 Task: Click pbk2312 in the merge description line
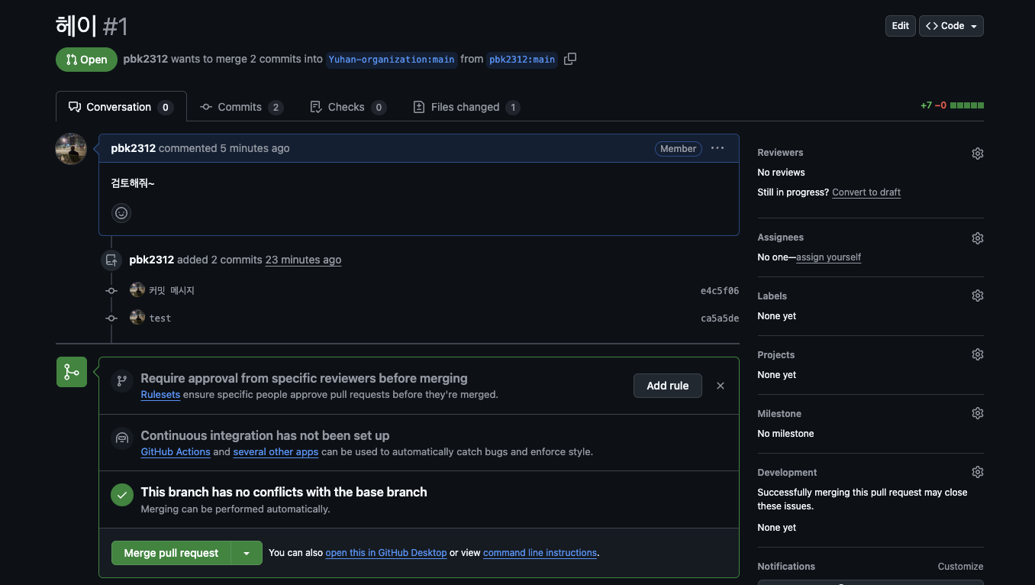(145, 59)
